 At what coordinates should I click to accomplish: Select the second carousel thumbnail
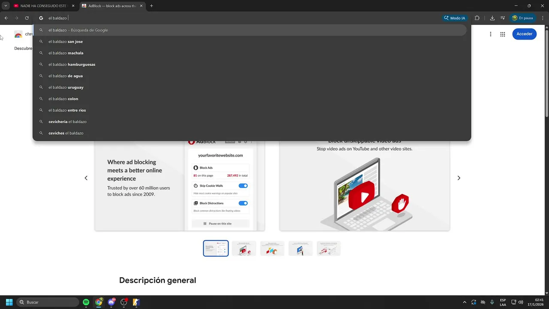[244, 248]
